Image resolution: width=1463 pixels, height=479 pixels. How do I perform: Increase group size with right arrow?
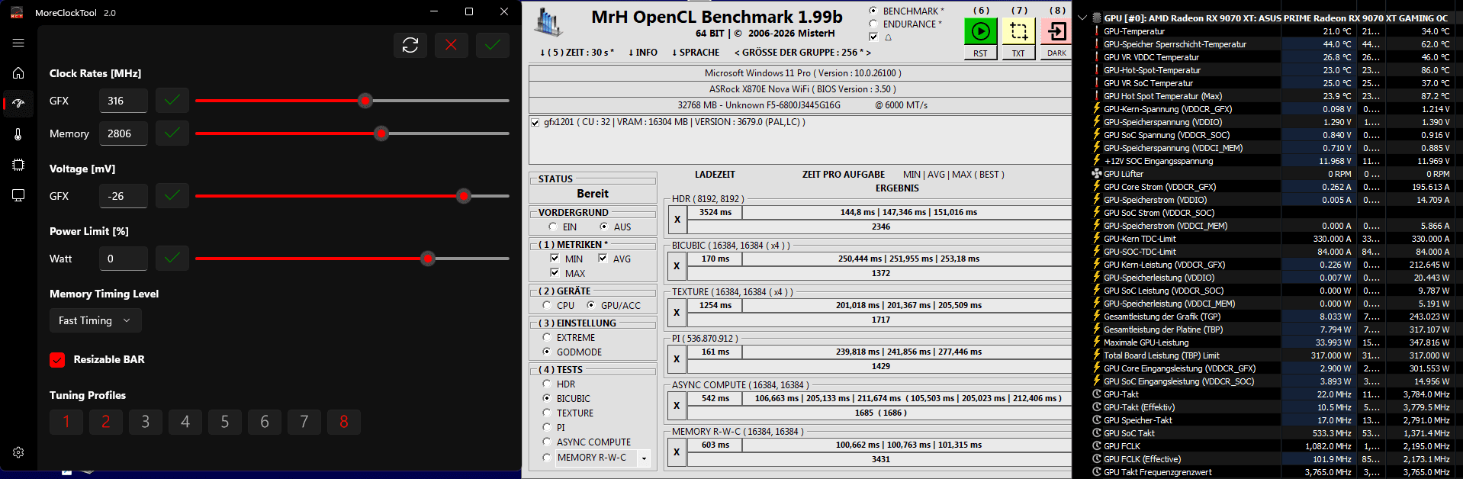(868, 53)
